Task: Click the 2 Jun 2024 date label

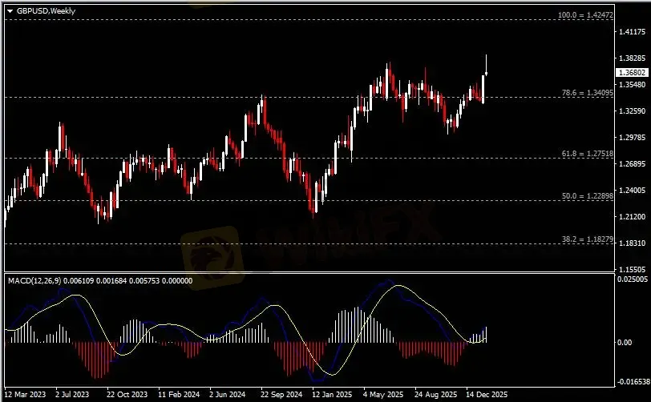Action: [227, 394]
